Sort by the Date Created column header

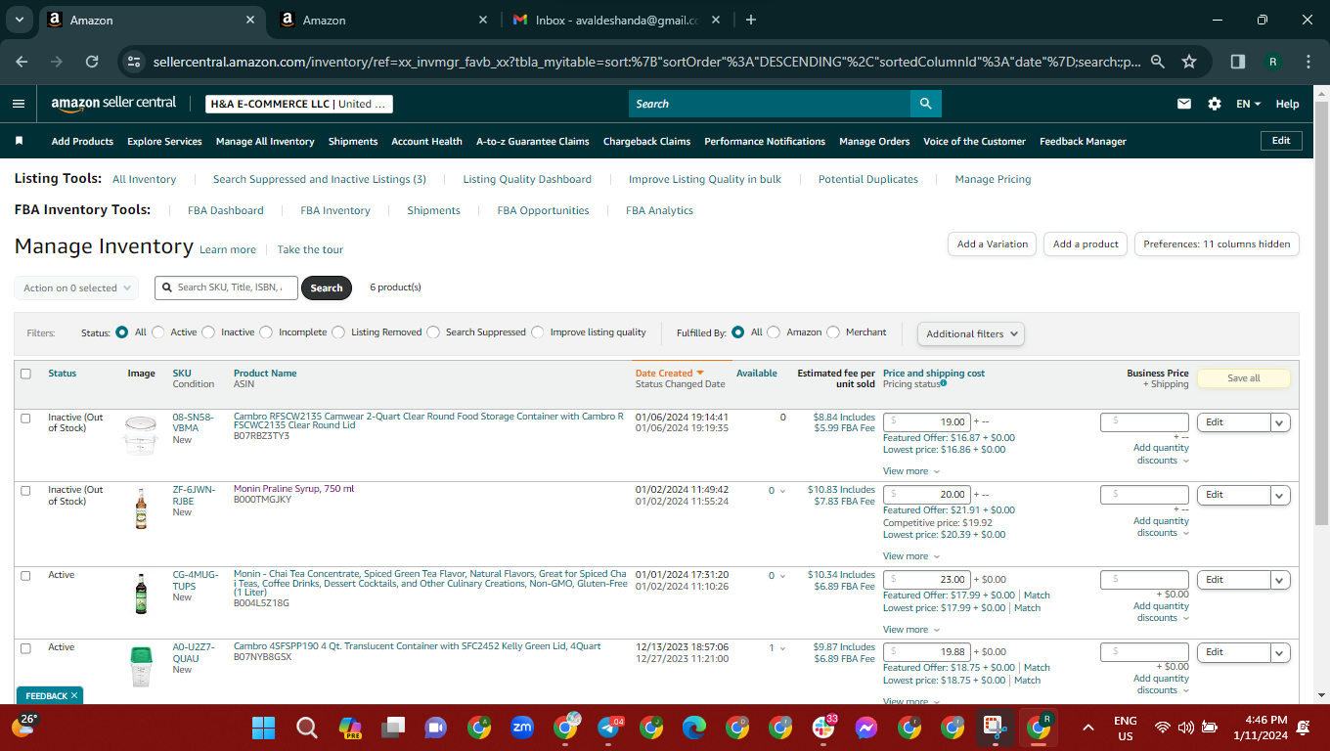670,374
